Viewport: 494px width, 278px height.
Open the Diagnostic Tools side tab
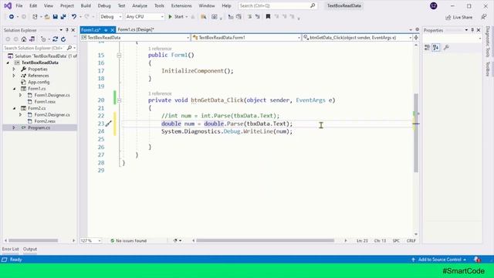[x=488, y=42]
